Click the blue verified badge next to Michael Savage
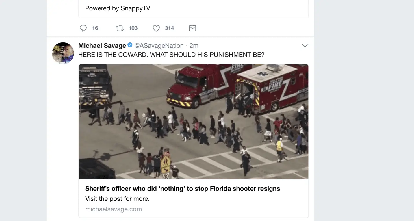Screen dimensions: 414x221 coord(130,45)
